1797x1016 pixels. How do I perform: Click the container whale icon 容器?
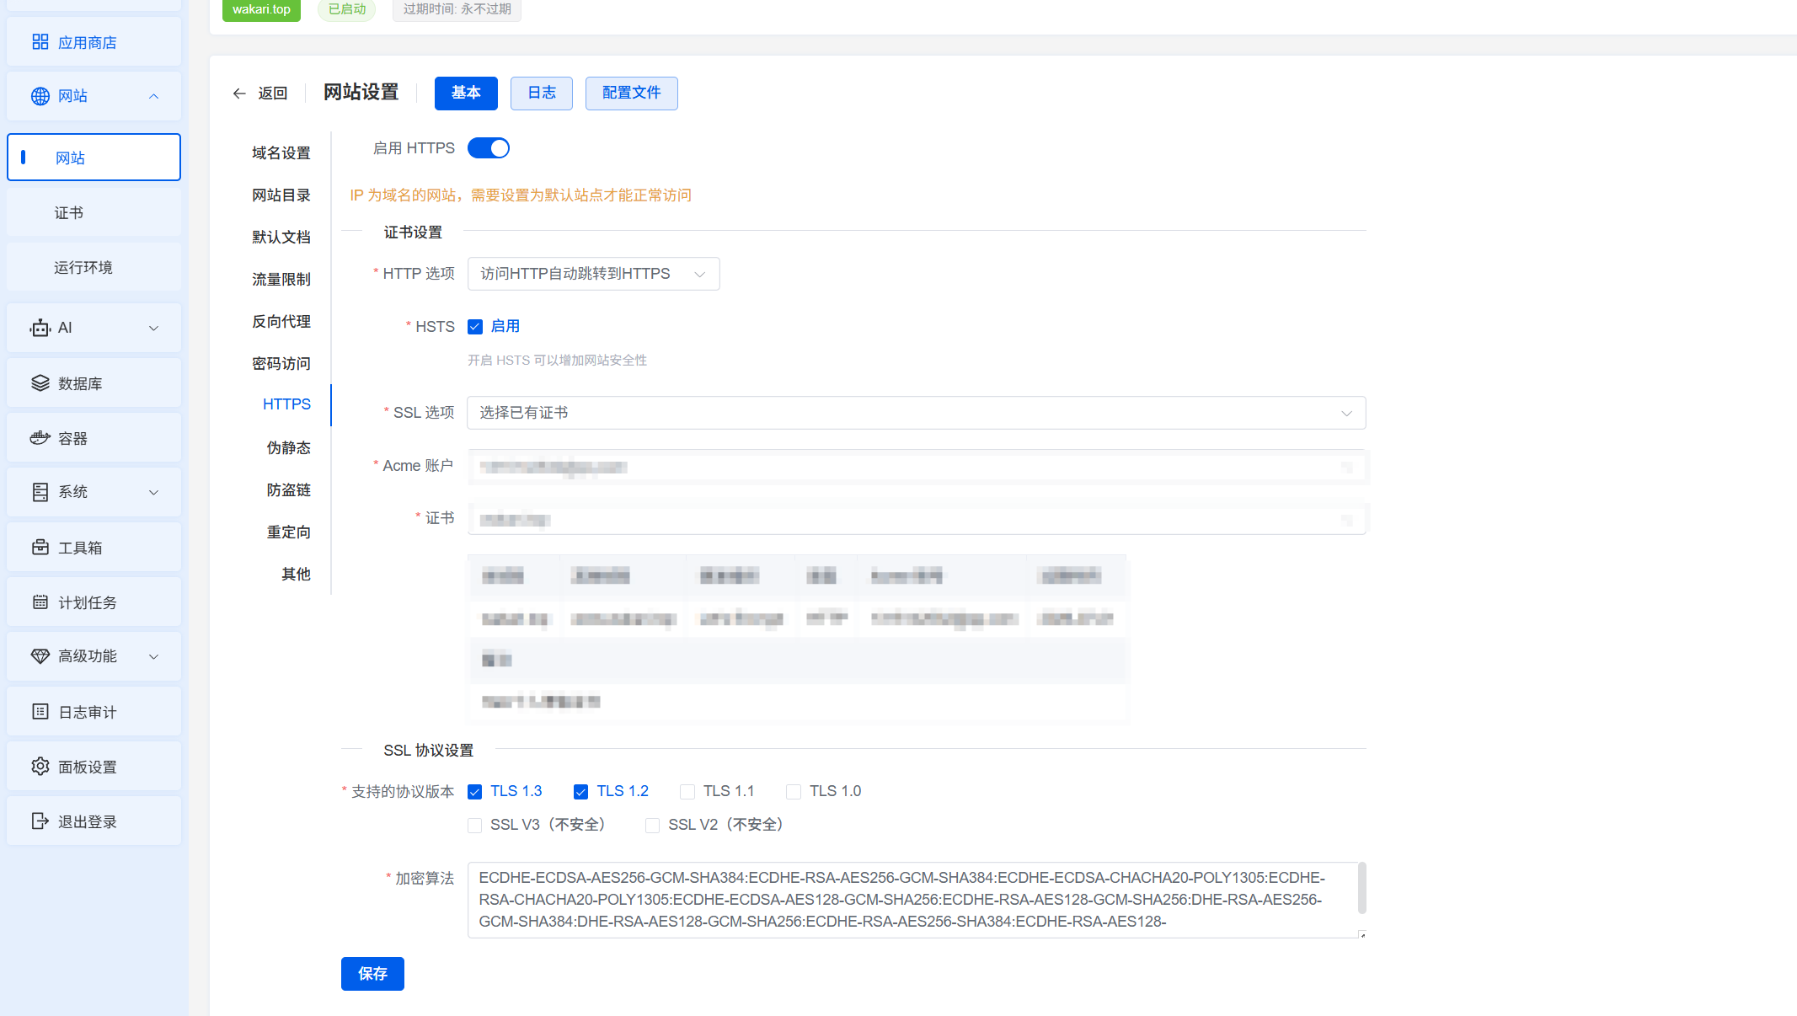pyautogui.click(x=40, y=438)
